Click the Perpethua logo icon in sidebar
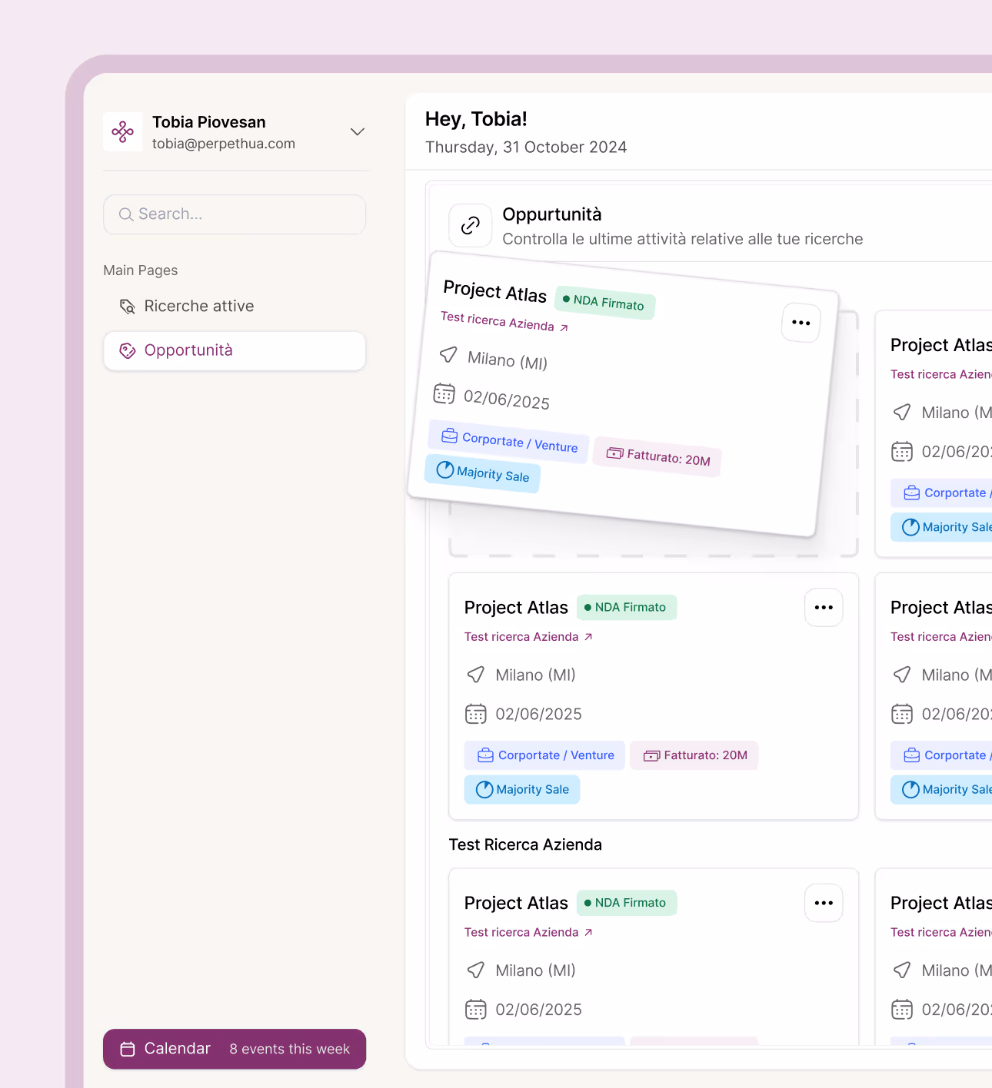 122,131
